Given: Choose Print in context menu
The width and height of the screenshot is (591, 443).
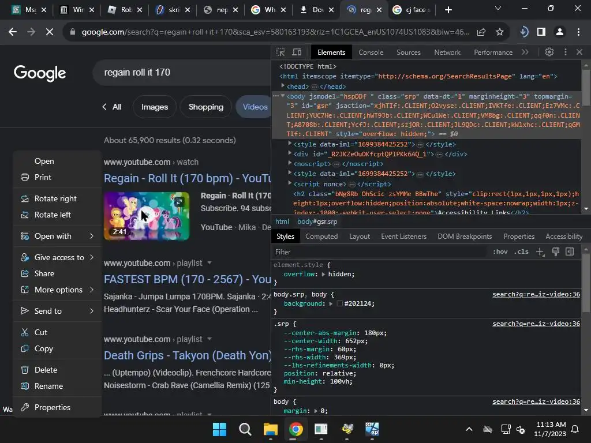Looking at the screenshot, I should pos(43,177).
